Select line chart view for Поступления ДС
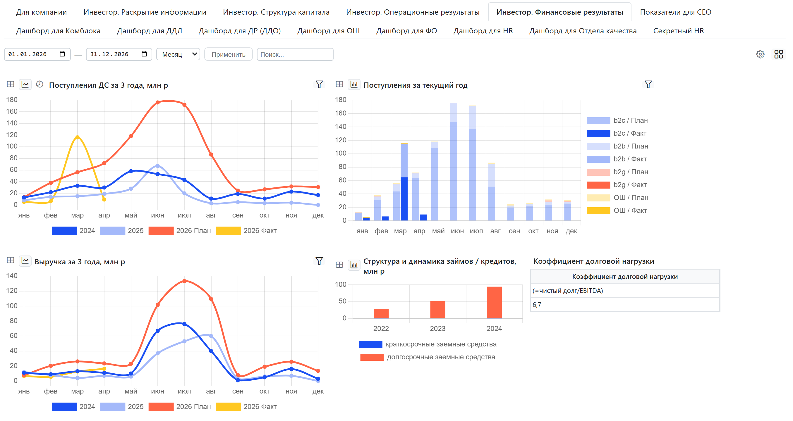 click(25, 84)
